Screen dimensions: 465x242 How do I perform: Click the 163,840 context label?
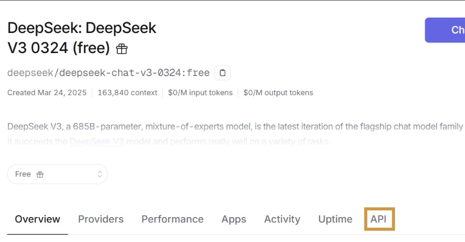[x=127, y=93]
